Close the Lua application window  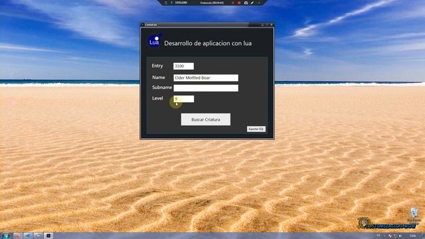click(272, 25)
